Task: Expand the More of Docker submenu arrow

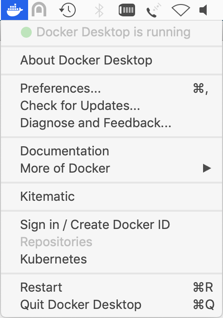Action: pos(207,169)
